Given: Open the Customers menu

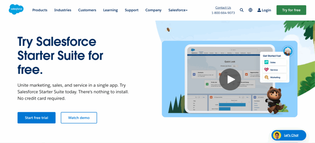Looking at the screenshot, I should (x=87, y=10).
